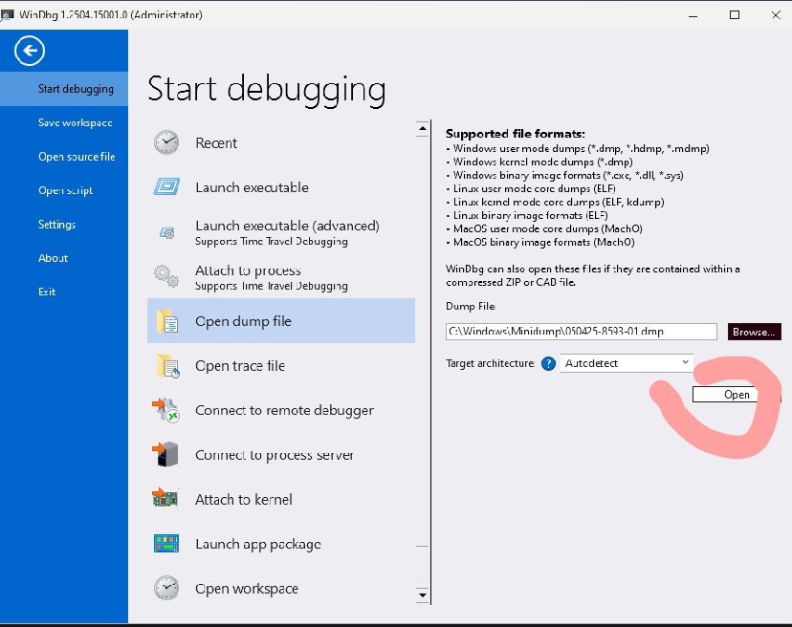Select the Connect to process server label

[275, 455]
